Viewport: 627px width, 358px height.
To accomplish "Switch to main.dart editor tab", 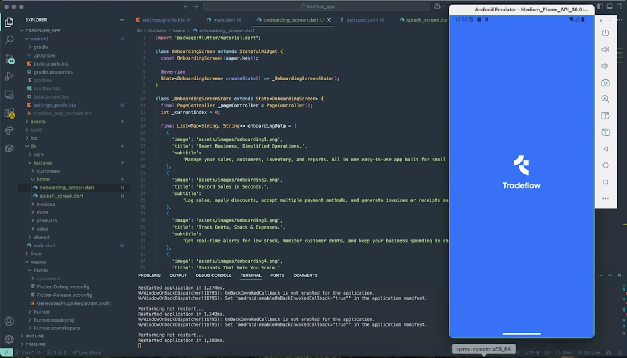I will 224,19.
